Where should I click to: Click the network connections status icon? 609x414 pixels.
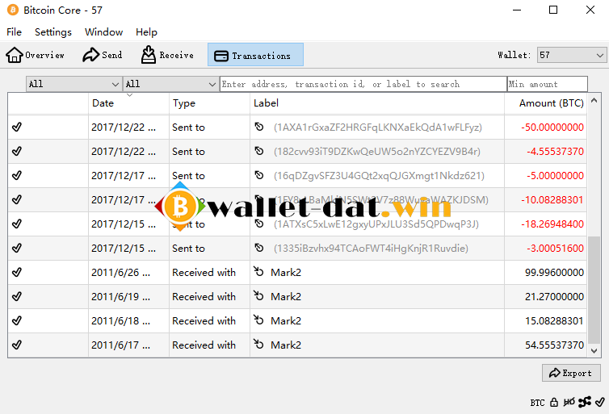pyautogui.click(x=585, y=402)
